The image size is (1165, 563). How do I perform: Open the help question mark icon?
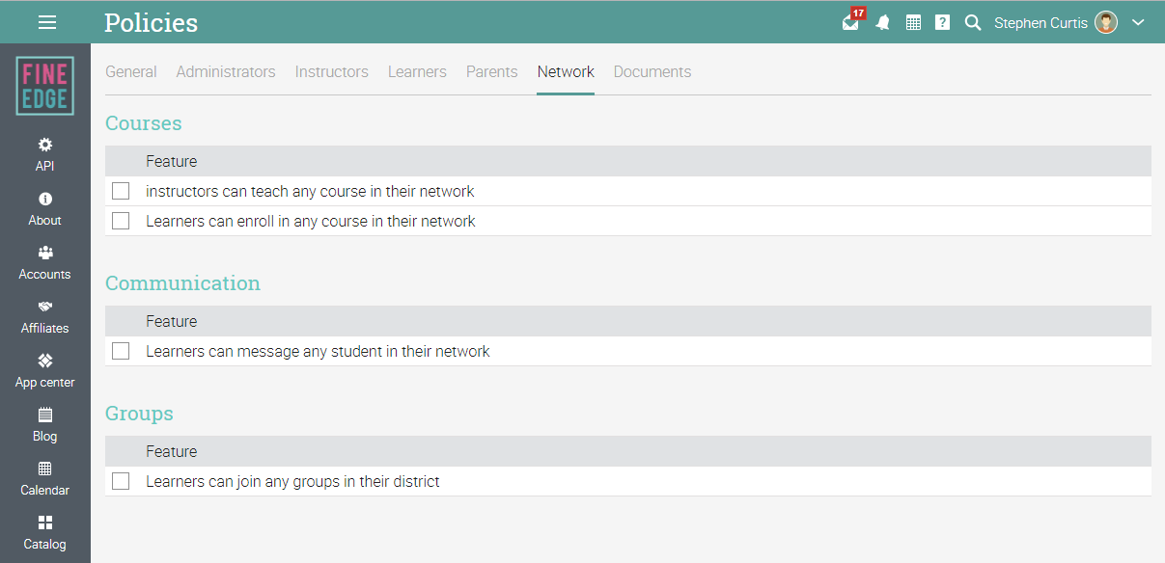[x=943, y=23]
